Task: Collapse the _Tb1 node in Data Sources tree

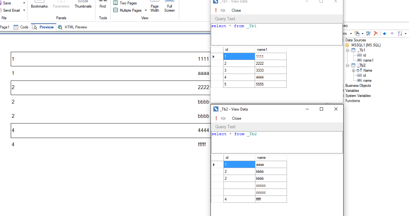Action: click(347, 50)
